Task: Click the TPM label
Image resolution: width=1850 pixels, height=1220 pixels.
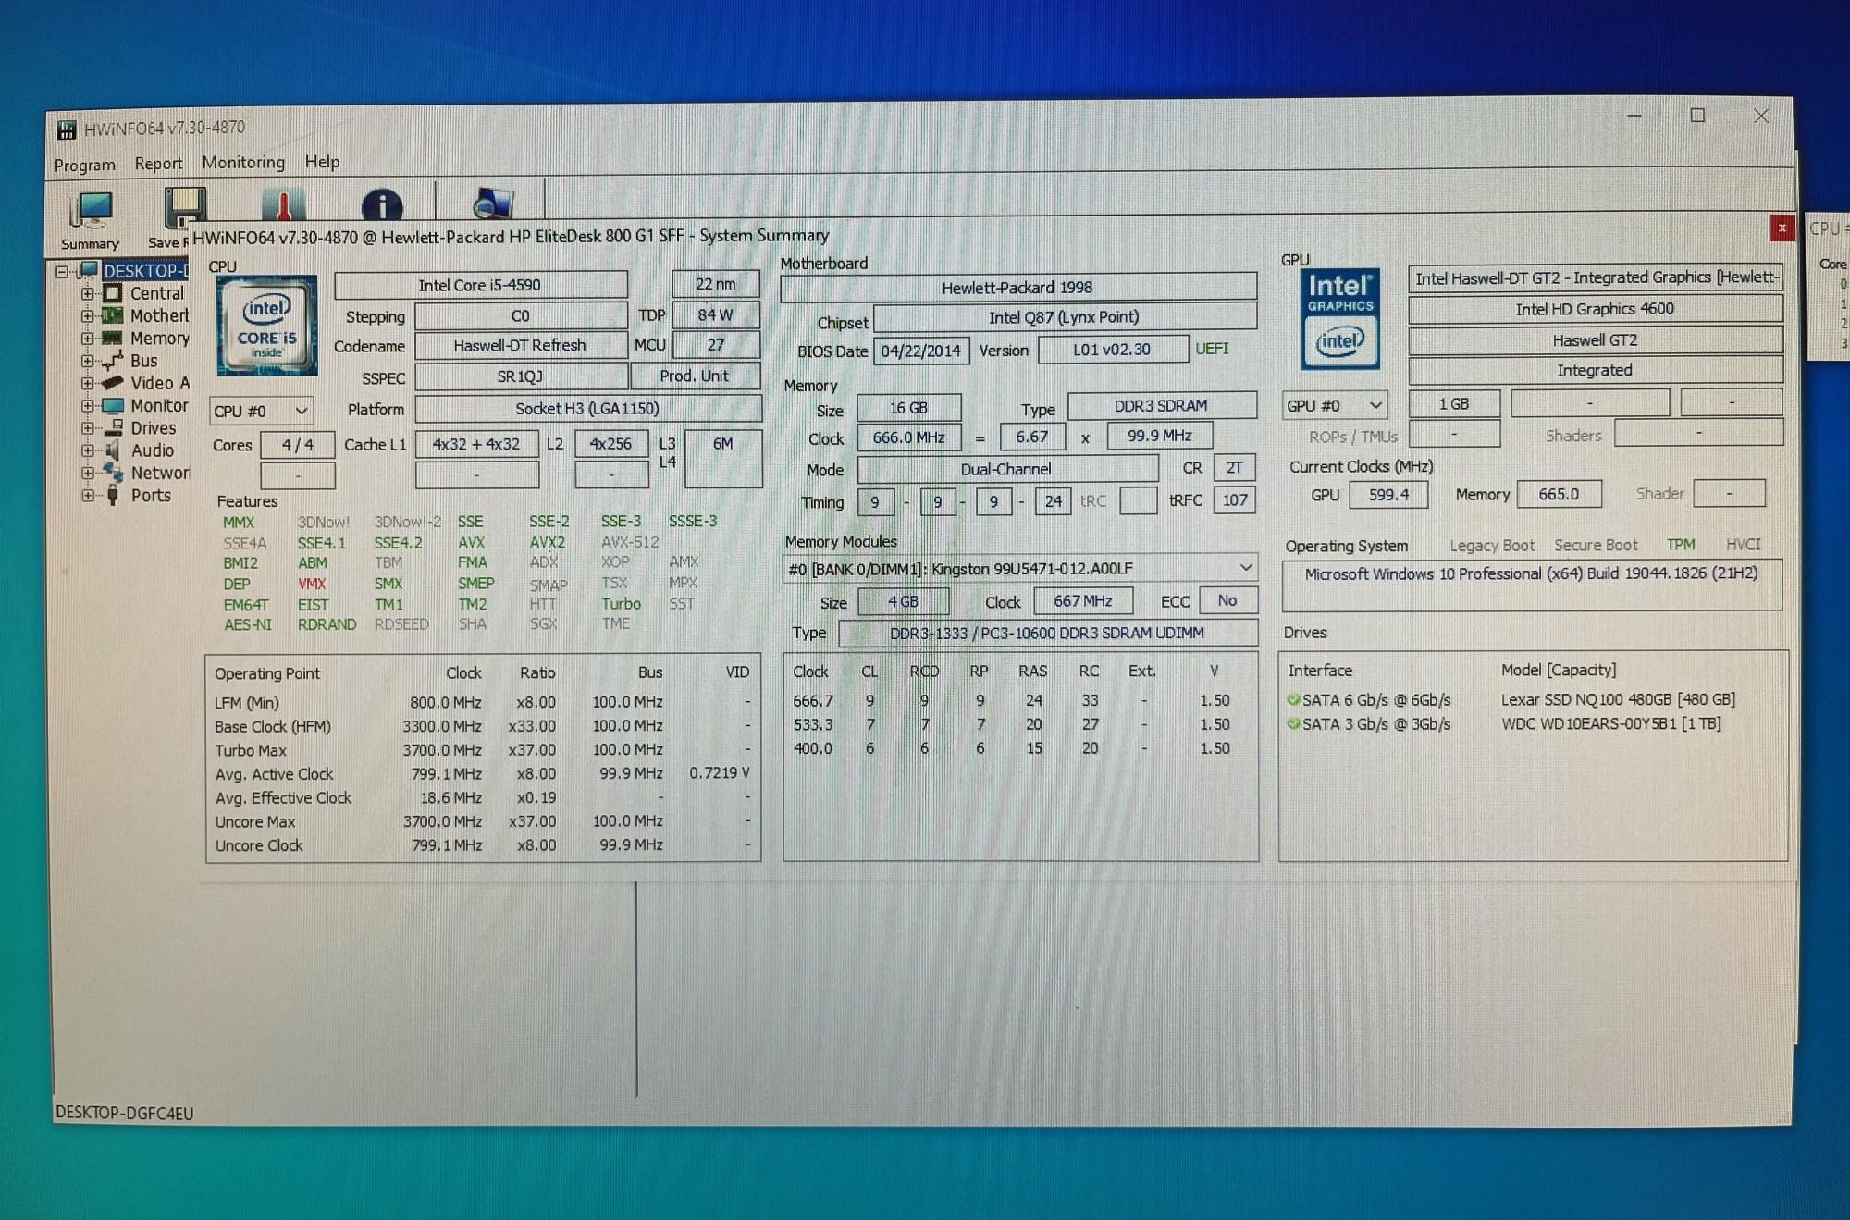Action: click(1681, 545)
